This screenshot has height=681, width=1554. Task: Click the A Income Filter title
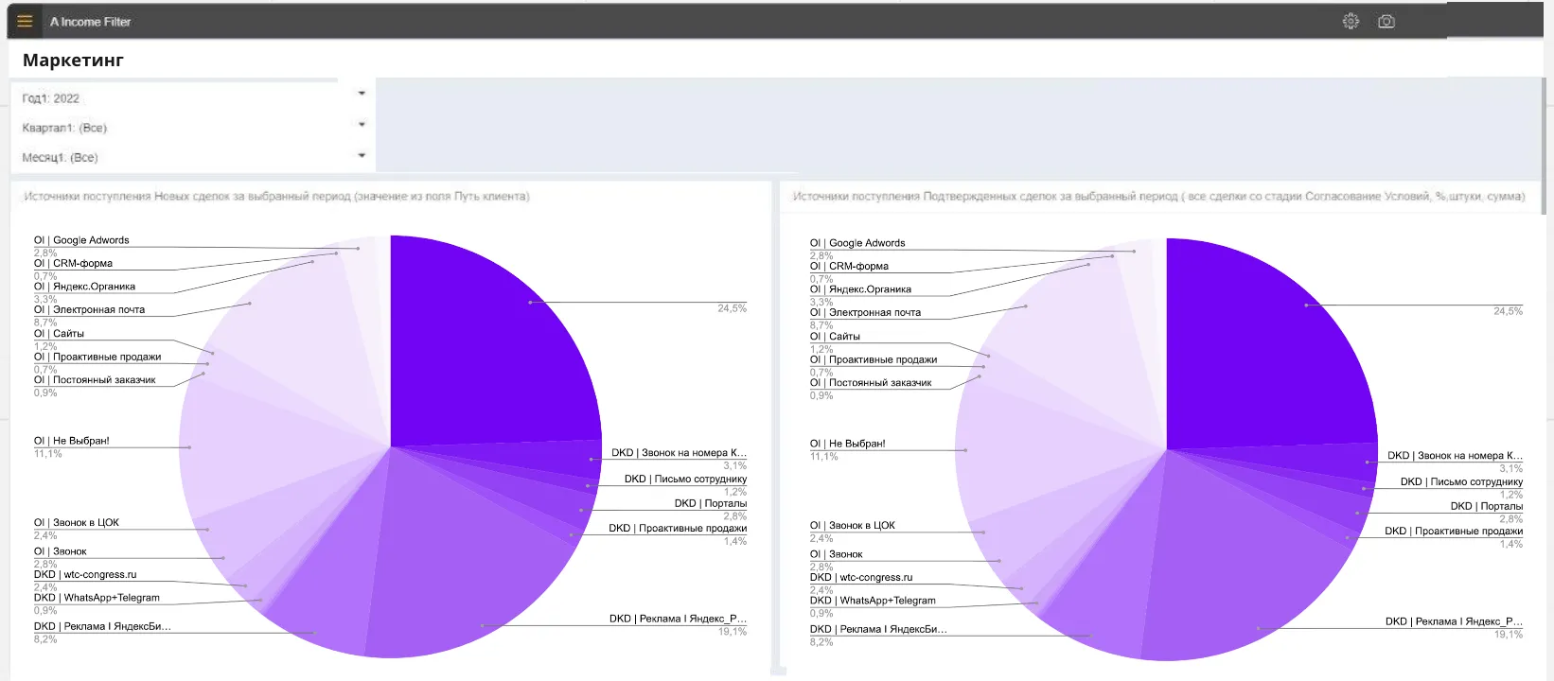coord(91,22)
